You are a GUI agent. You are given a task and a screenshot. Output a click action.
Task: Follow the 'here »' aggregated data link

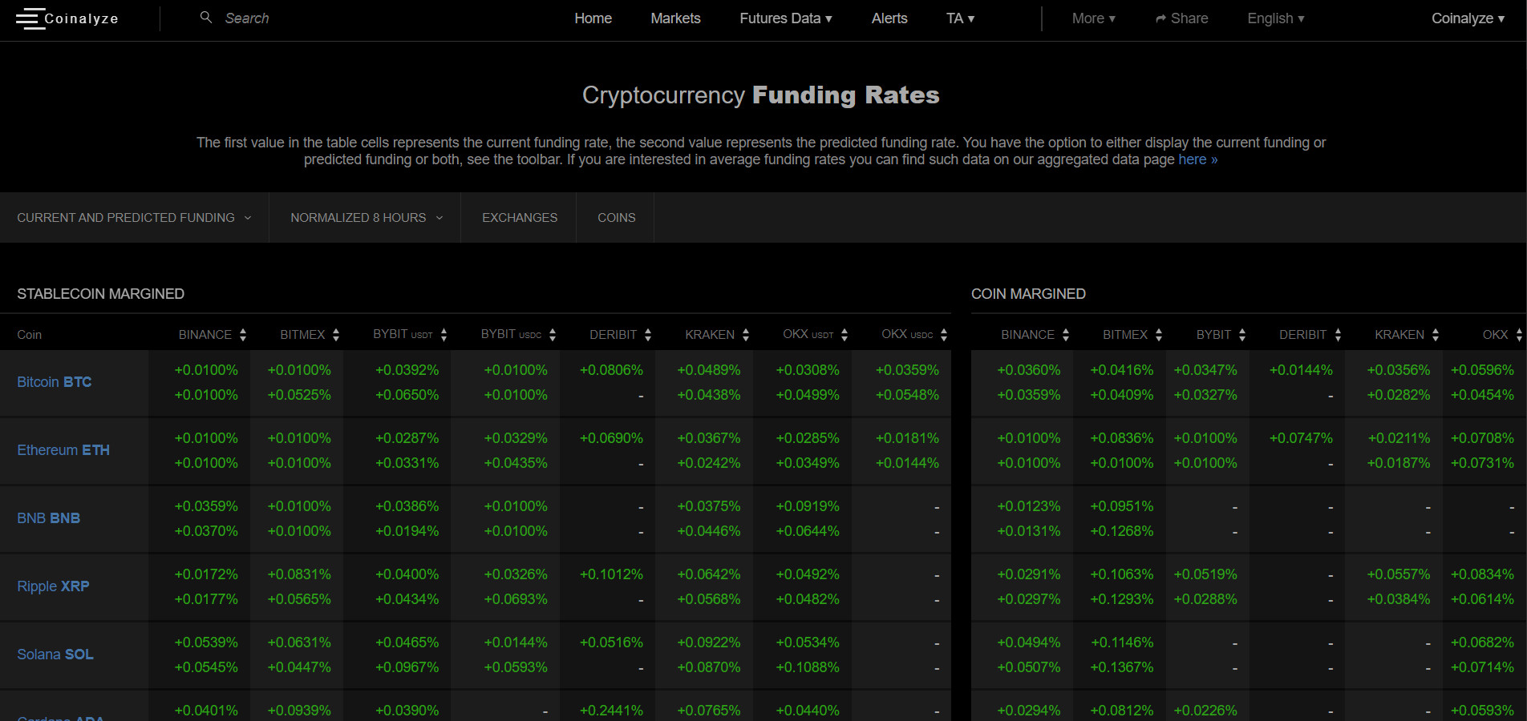pyautogui.click(x=1198, y=159)
